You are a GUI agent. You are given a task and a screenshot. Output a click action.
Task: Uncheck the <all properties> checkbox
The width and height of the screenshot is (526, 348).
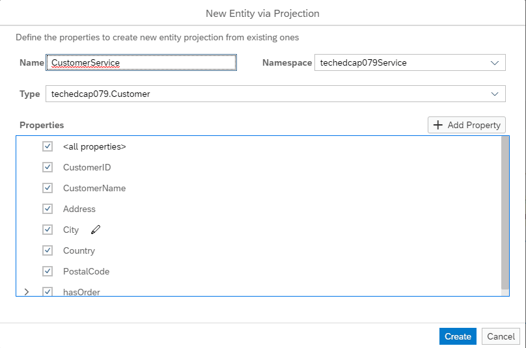click(x=48, y=146)
